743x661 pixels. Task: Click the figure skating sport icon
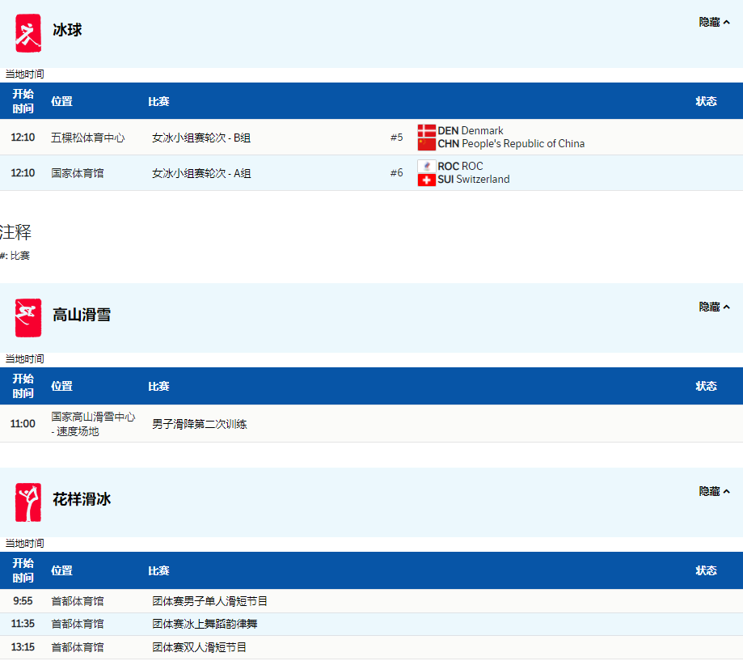click(28, 502)
